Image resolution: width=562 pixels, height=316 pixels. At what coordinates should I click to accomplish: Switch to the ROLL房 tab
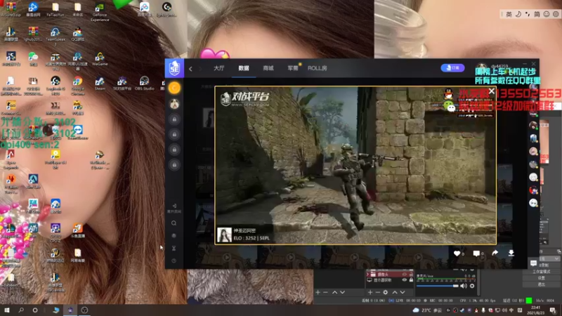click(x=318, y=68)
